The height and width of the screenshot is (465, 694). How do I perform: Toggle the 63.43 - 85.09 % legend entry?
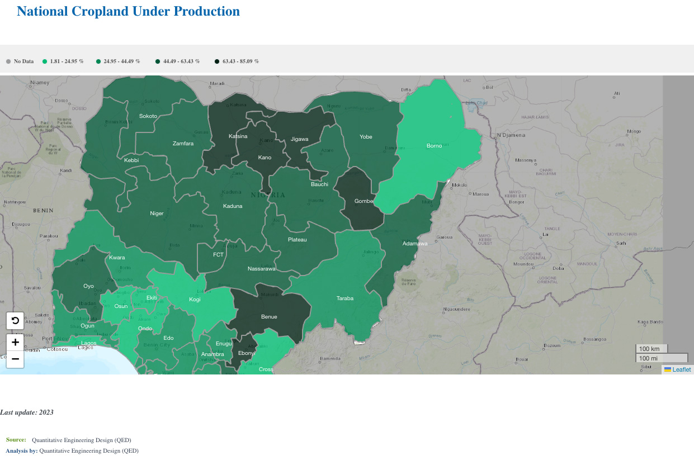(237, 61)
